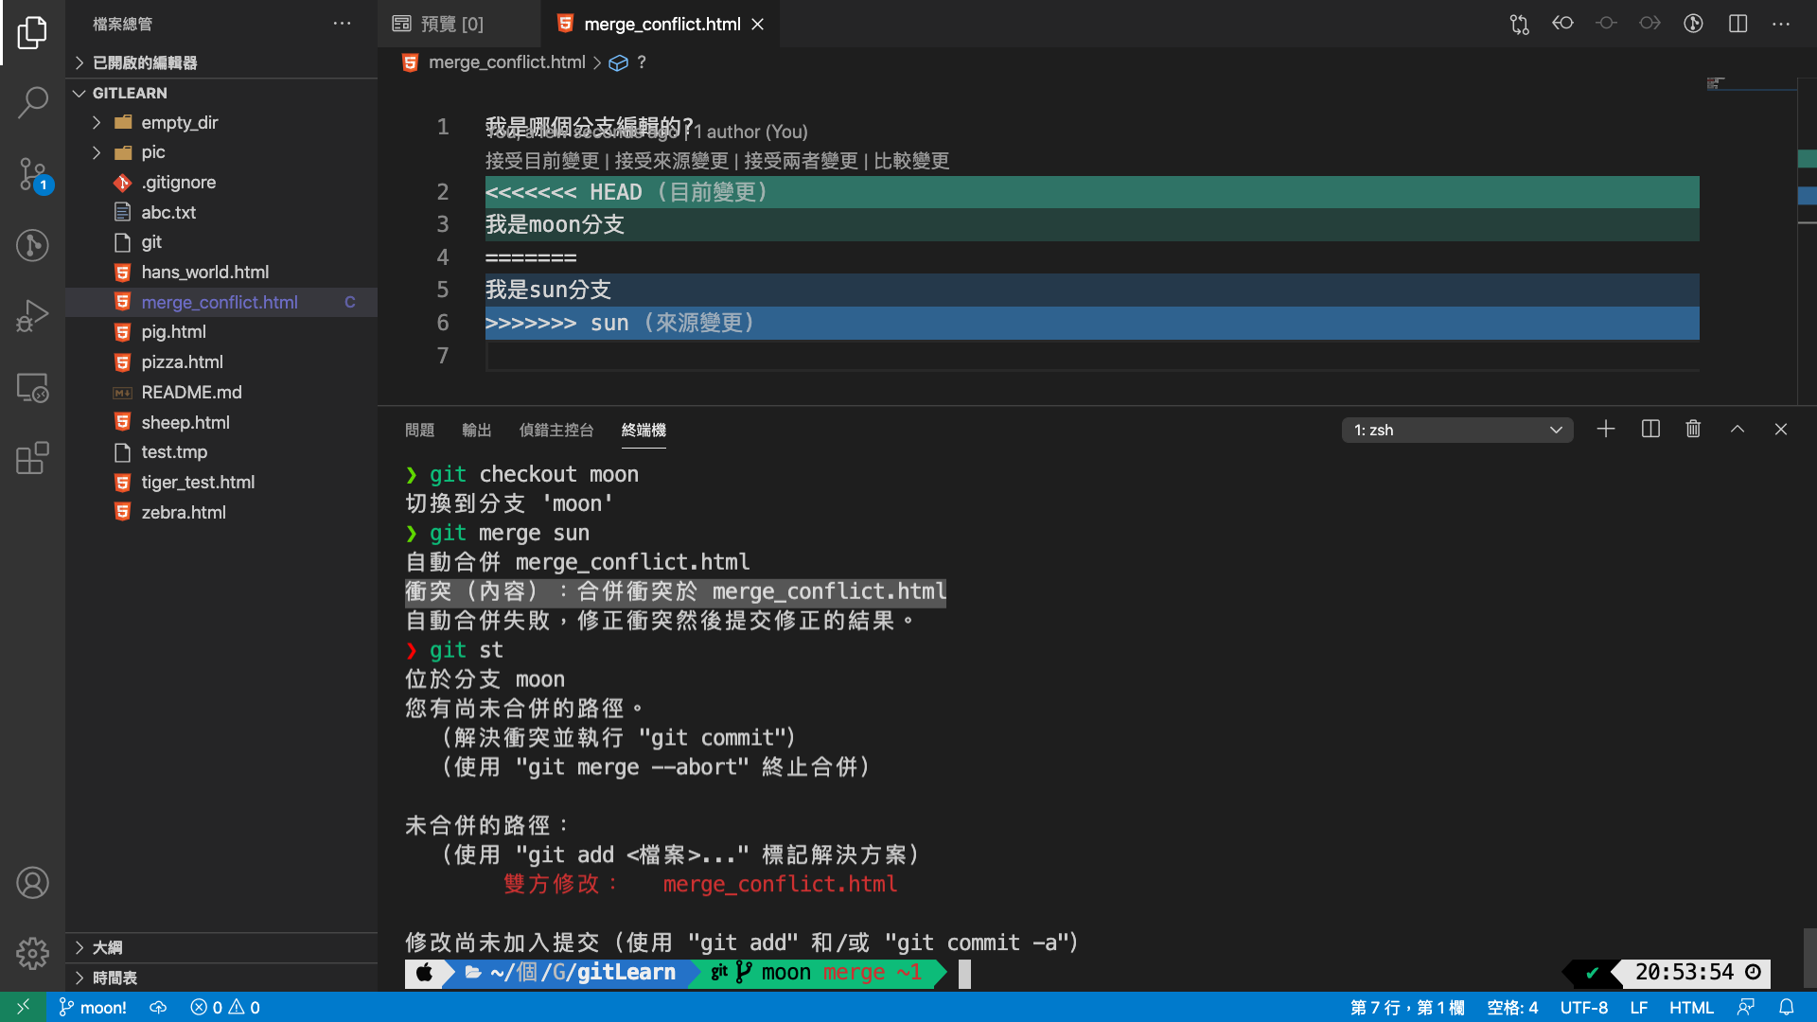1817x1022 pixels.
Task: Click the toggle file blame icon
Action: (x=1693, y=24)
